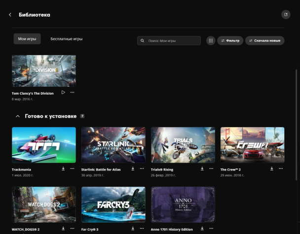This screenshot has height=234, width=300.
Task: Click the 26 февр. 2019 г. date
Action: click(163, 175)
